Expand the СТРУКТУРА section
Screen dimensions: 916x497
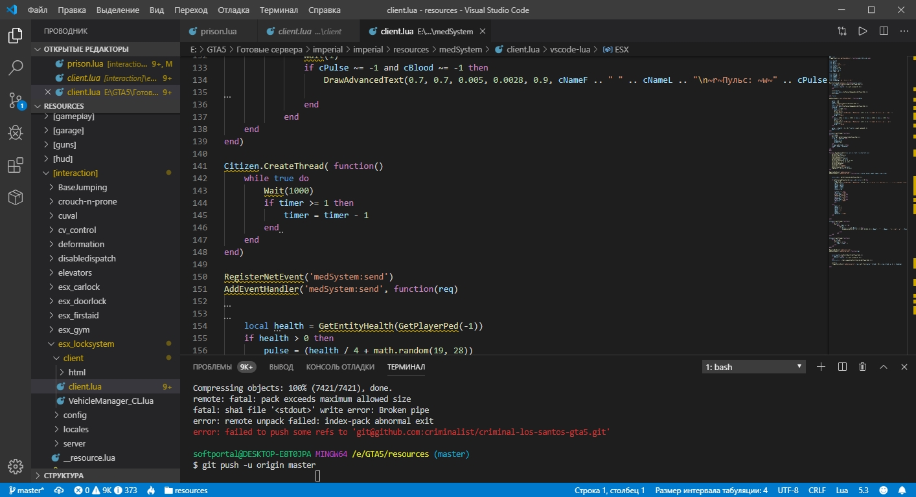[63, 476]
